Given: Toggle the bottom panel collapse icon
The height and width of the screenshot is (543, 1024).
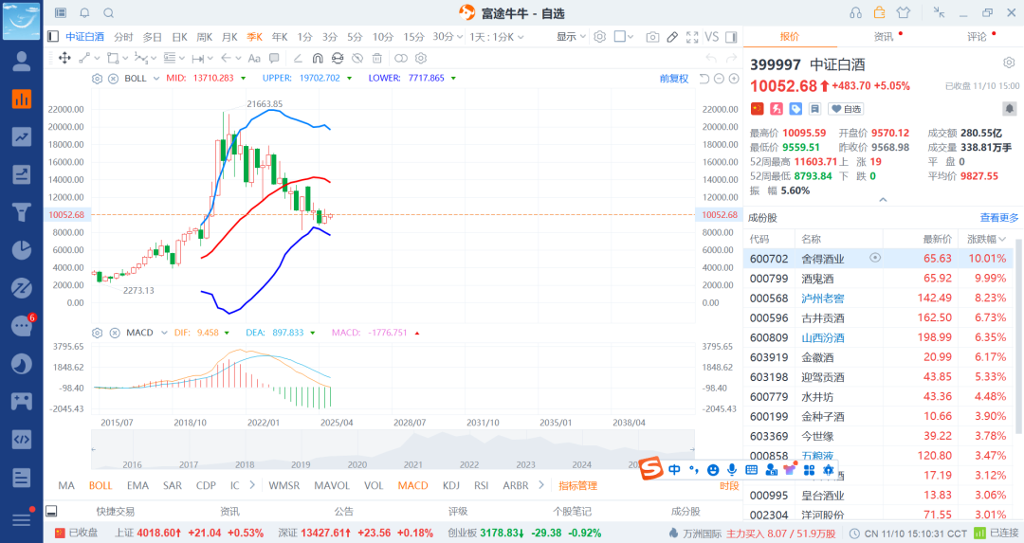Looking at the screenshot, I should coord(51,511).
